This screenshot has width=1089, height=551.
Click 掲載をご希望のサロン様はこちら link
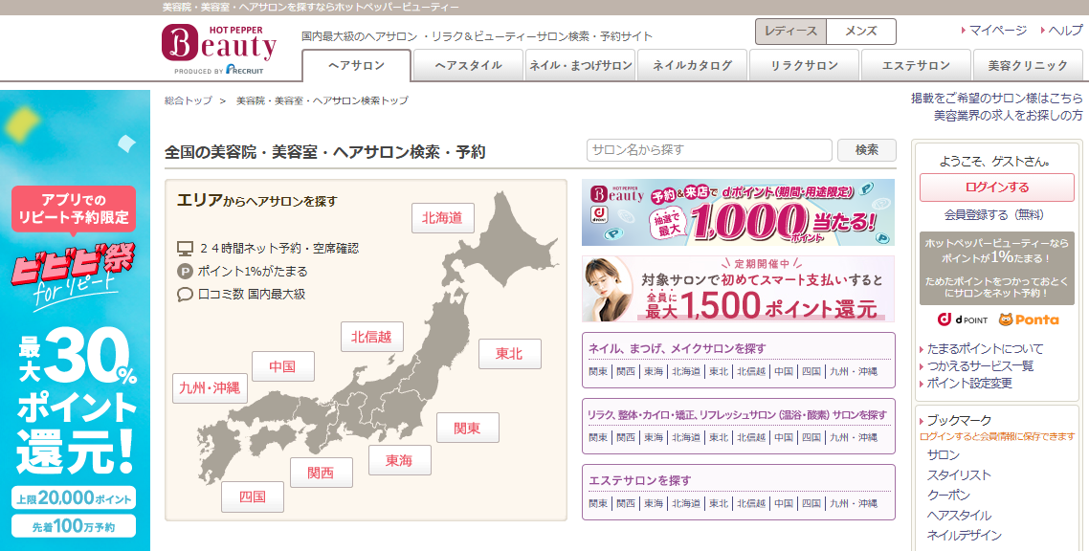[996, 98]
